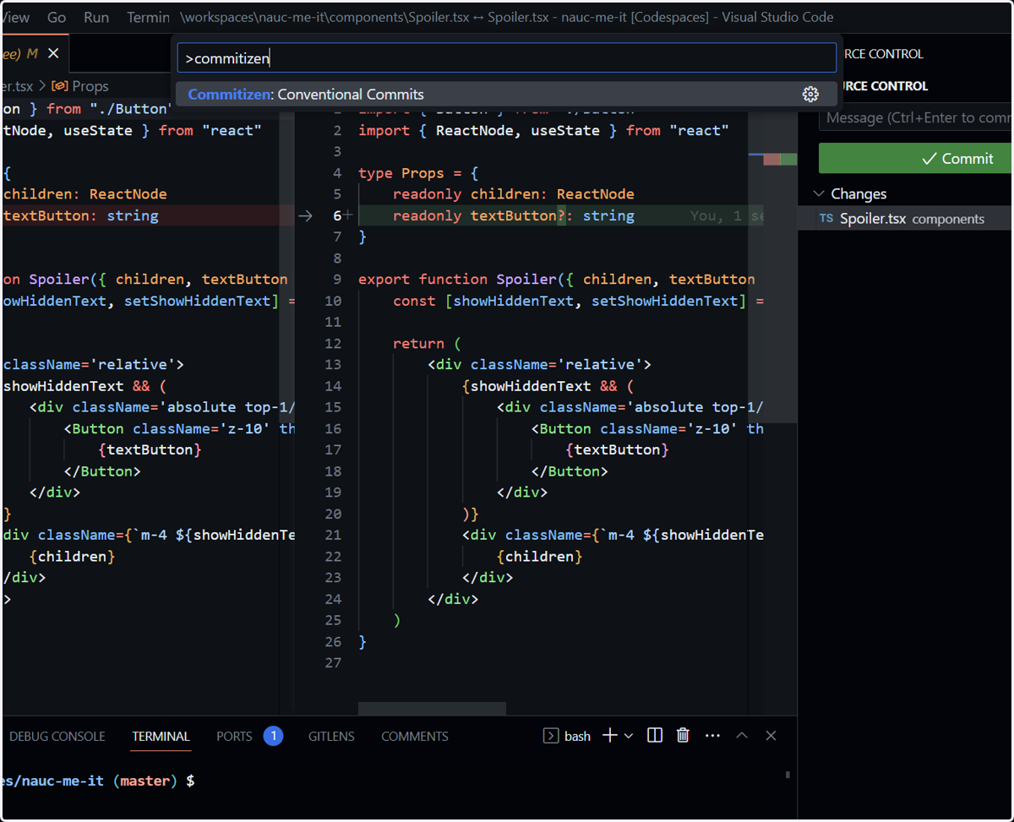The image size is (1014, 822).
Task: Open Spoiler.tsx in the Changes list
Action: coord(906,218)
